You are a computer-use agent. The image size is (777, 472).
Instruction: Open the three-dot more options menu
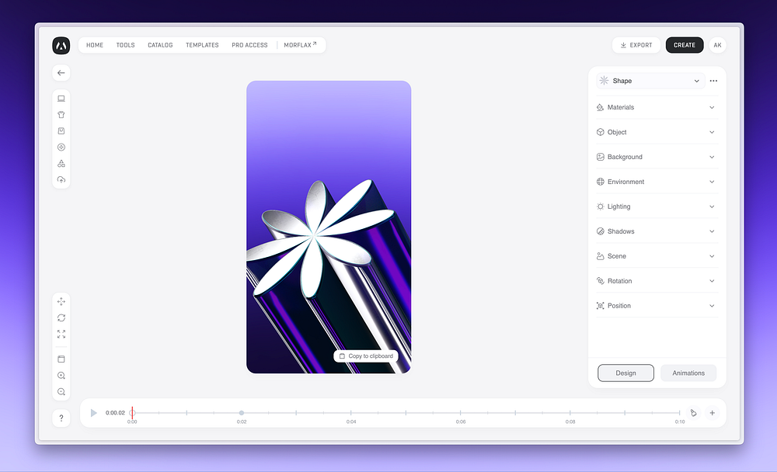tap(713, 81)
